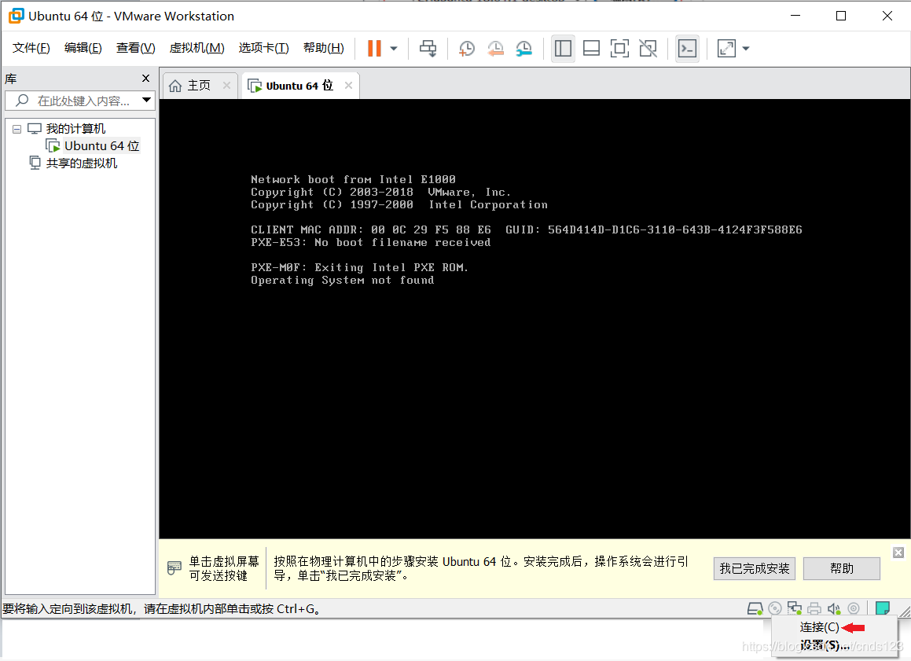911x661 pixels.
Task: Open the 虚拟机(M) menu
Action: click(x=197, y=48)
